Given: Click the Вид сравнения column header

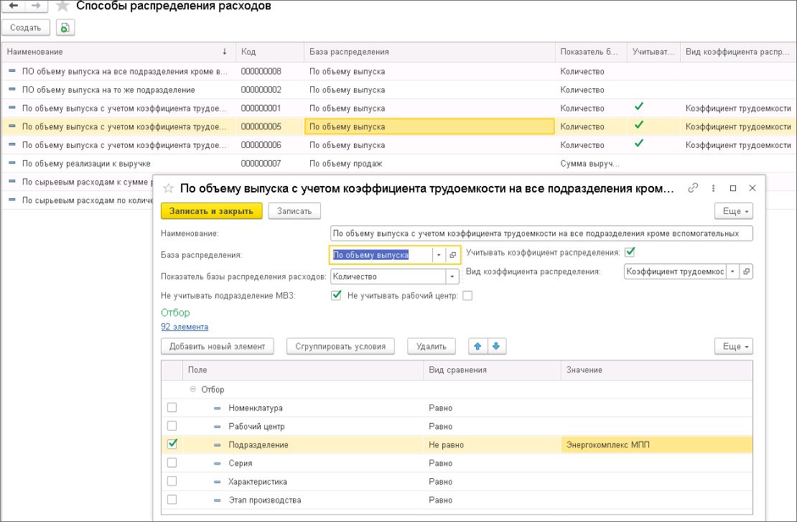Looking at the screenshot, I should [492, 370].
